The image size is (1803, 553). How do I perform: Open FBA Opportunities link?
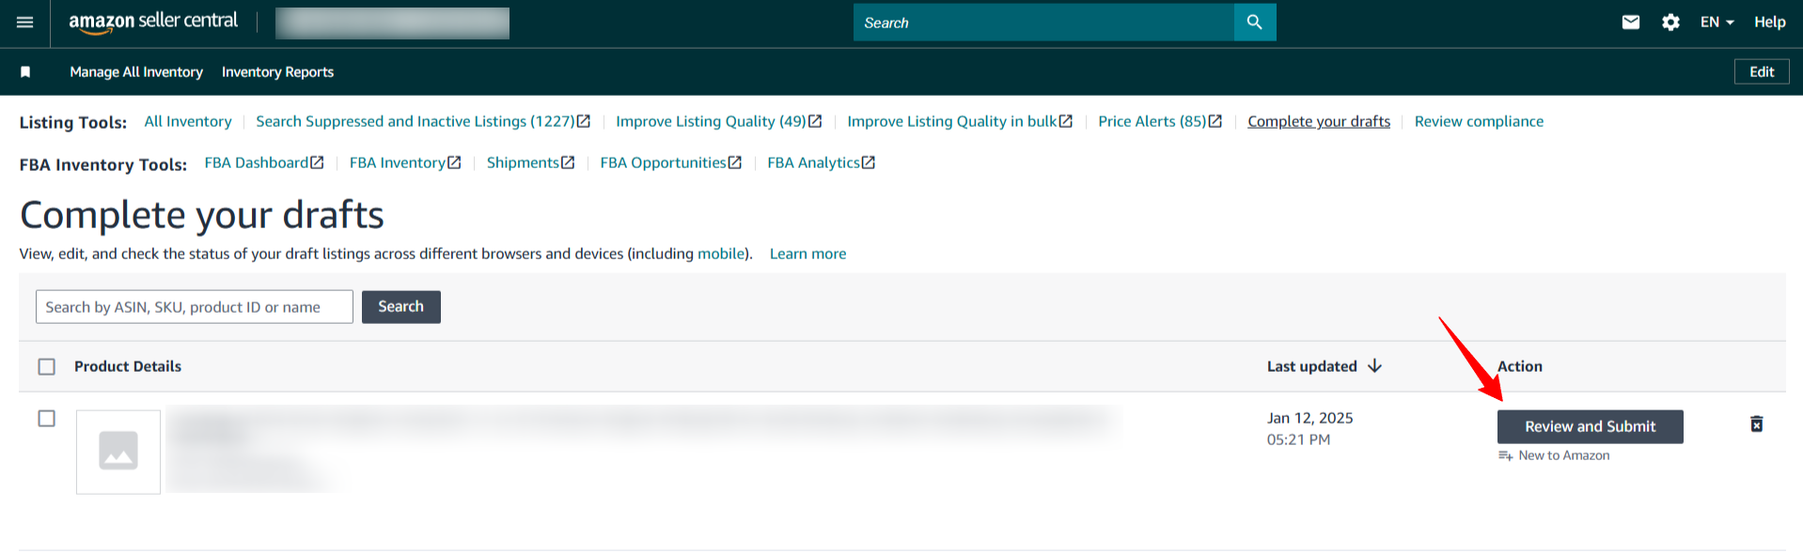671,162
